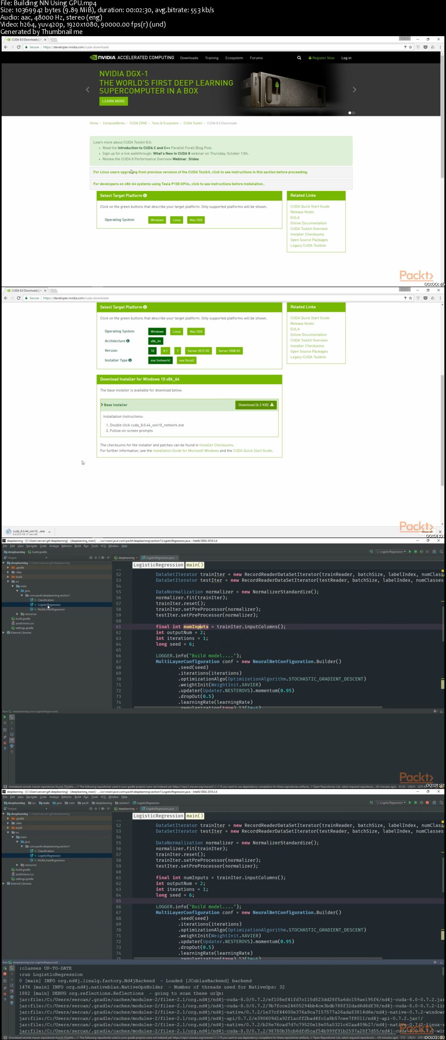The width and height of the screenshot is (446, 1040).
Task: Open Legacy CUDA Toolkits link in the top frame
Action: click(308, 245)
